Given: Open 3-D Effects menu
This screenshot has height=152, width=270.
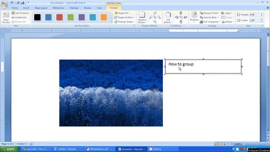Looking at the screenshot, I should click(x=168, y=18).
